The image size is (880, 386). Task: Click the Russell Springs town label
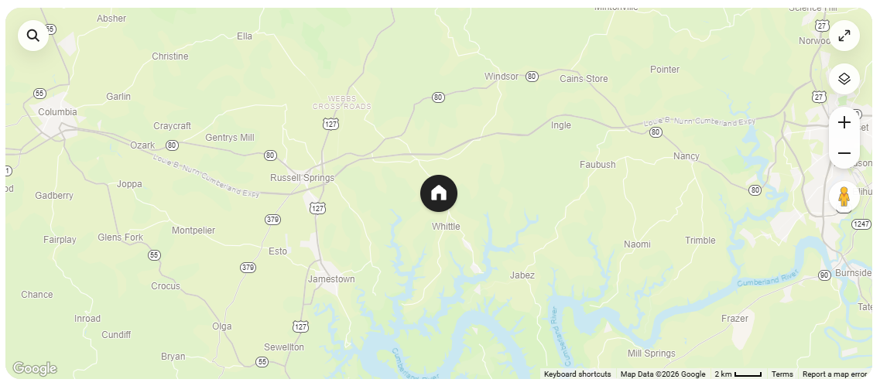[x=302, y=178]
